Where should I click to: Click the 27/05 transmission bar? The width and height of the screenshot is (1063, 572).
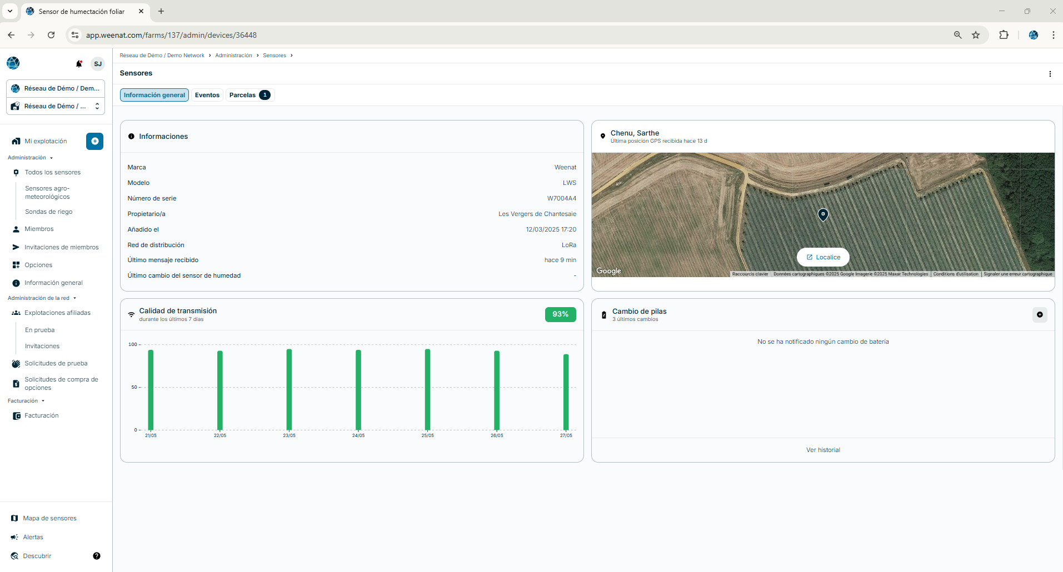[x=566, y=392]
